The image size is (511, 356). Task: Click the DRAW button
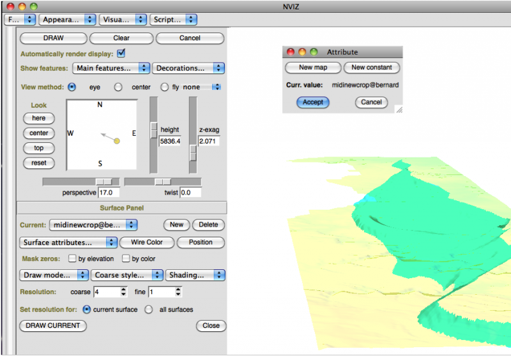(x=53, y=38)
